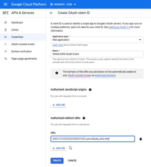Delete the redirect URI with trash icon
This screenshot has height=167, width=151.
141,139
